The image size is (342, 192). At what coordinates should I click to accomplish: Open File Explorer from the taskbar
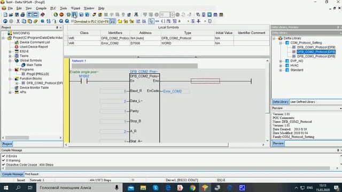[x=143, y=187]
